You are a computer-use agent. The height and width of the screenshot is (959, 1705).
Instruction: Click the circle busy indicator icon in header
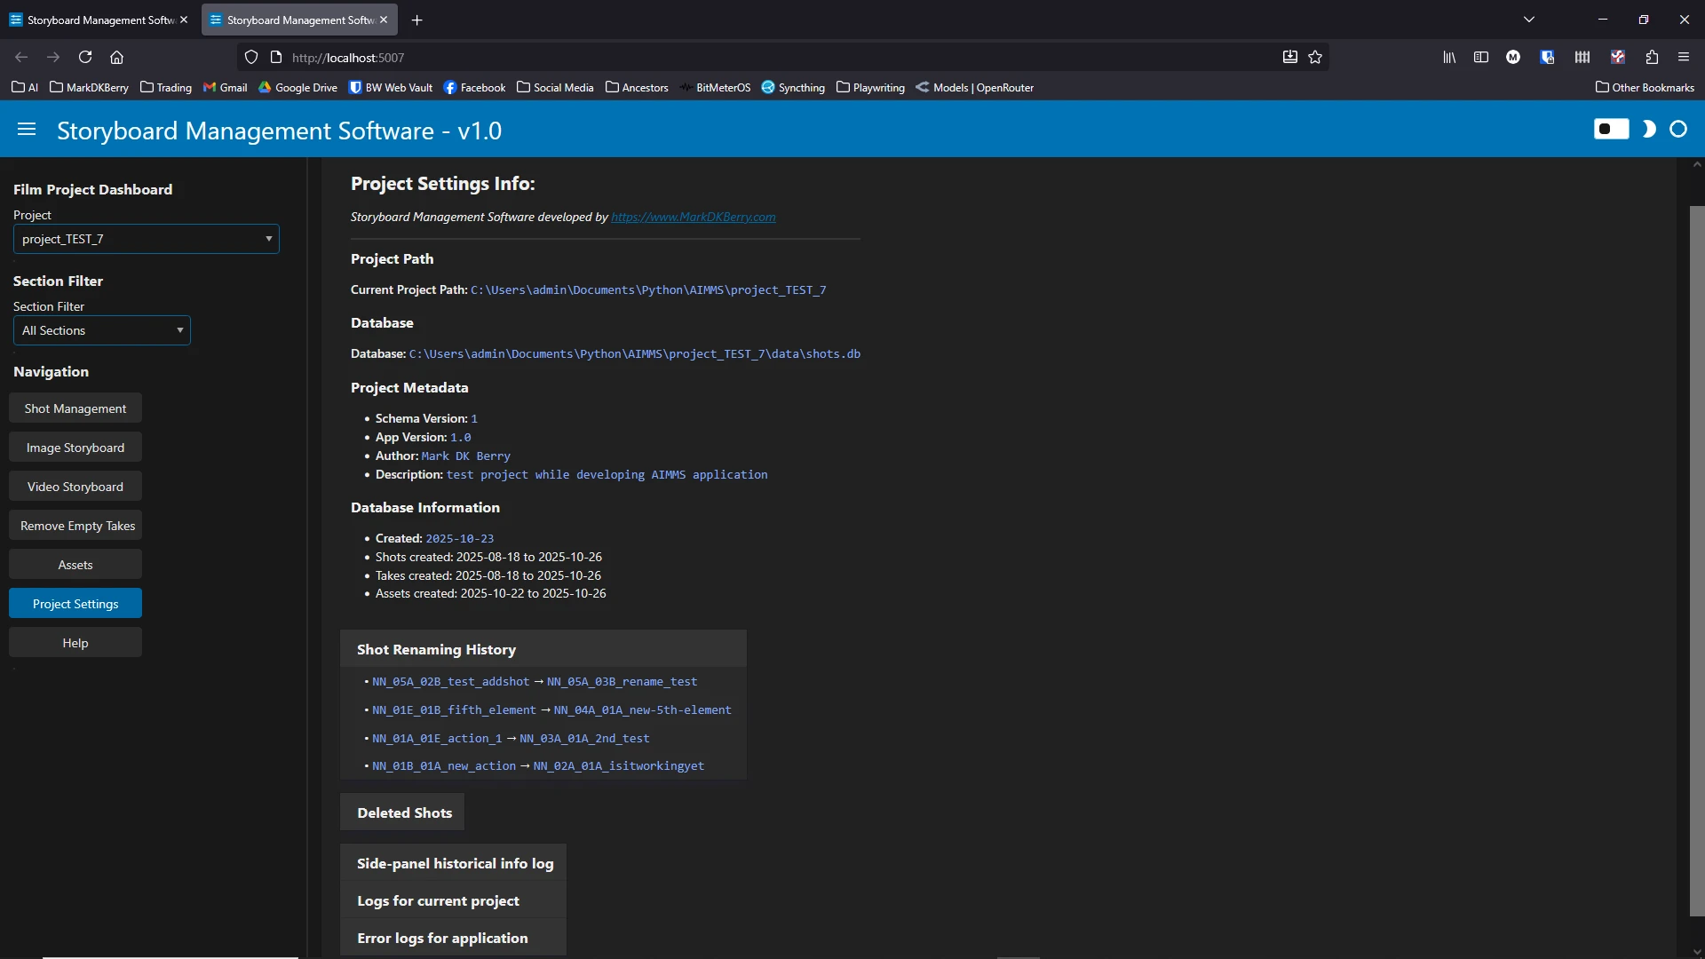pos(1678,130)
